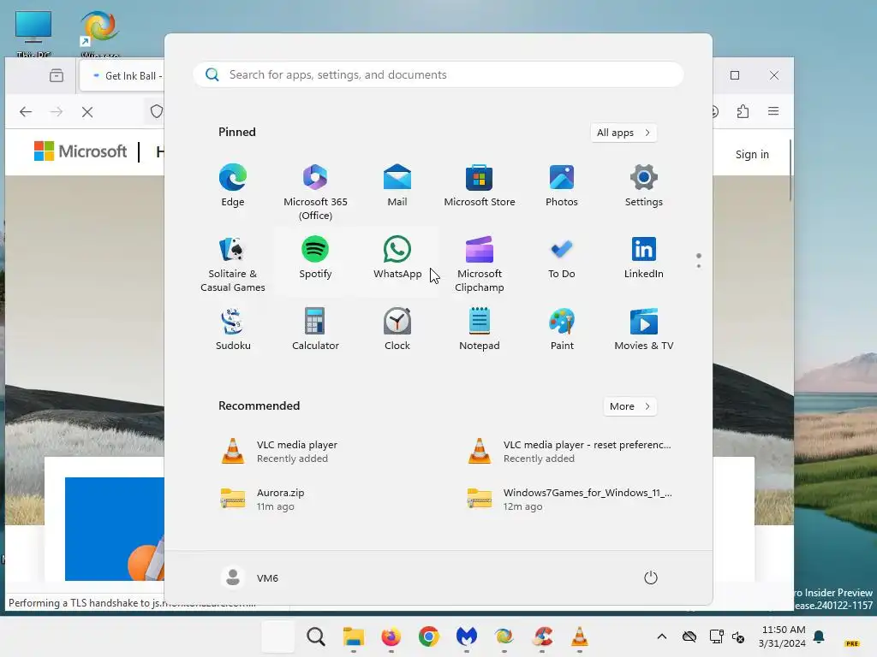877x657 pixels.
Task: Open Microsoft Store
Action: [480, 186]
